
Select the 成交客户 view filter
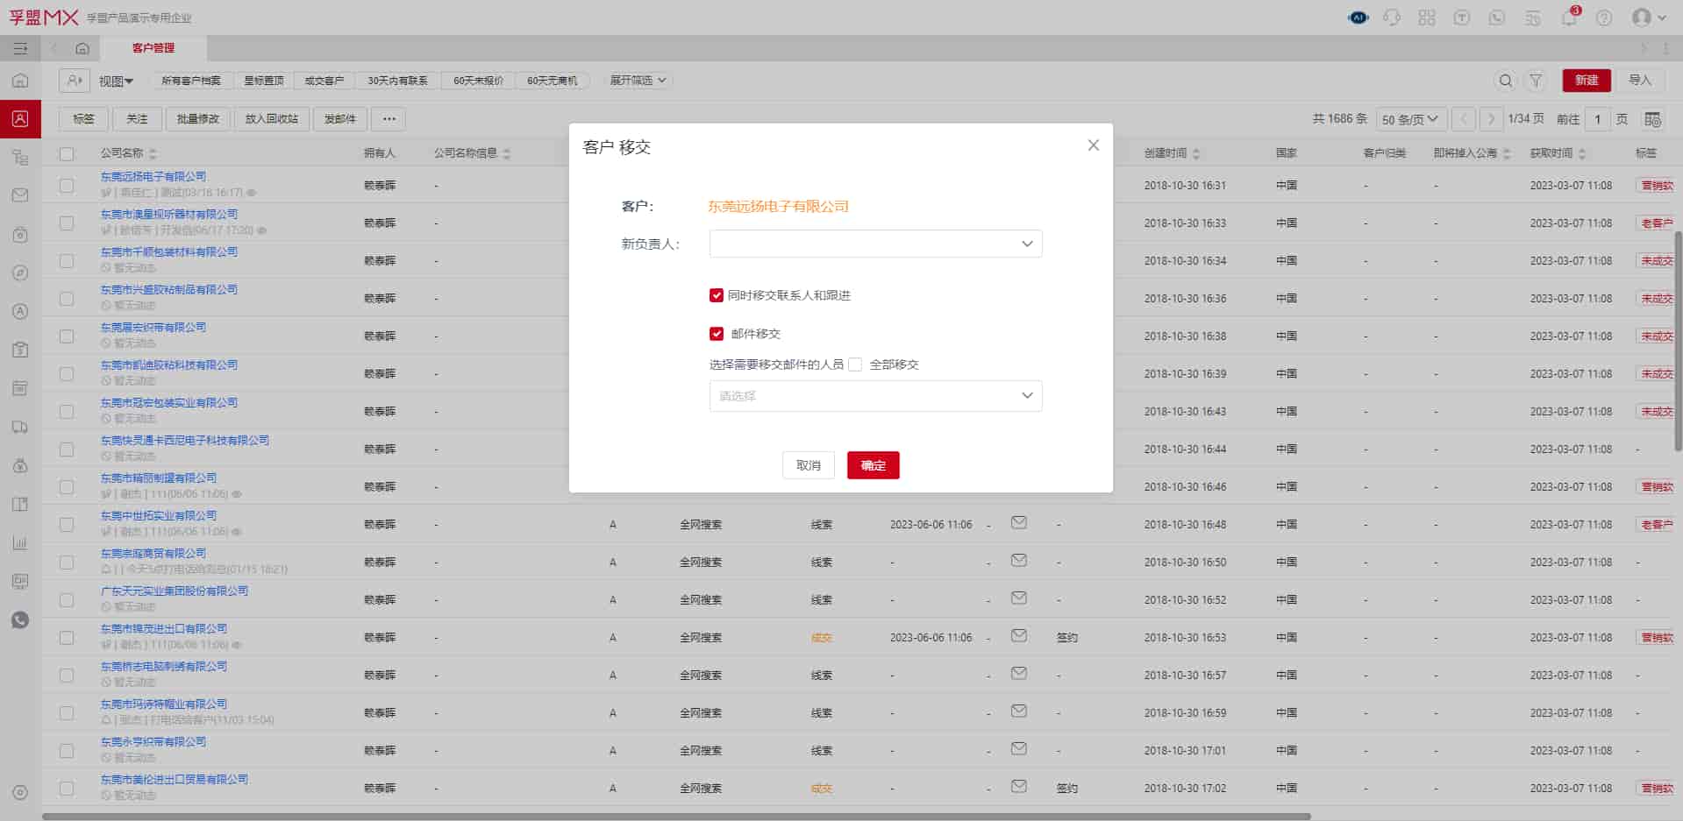324,81
